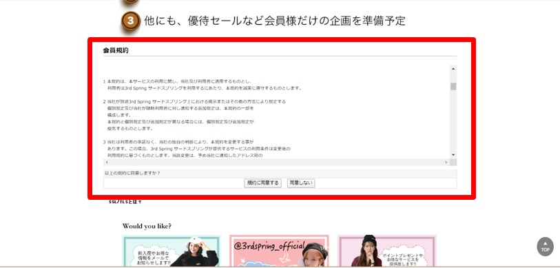Click the Would you like? heading
The height and width of the screenshot is (268, 560).
[x=147, y=226]
